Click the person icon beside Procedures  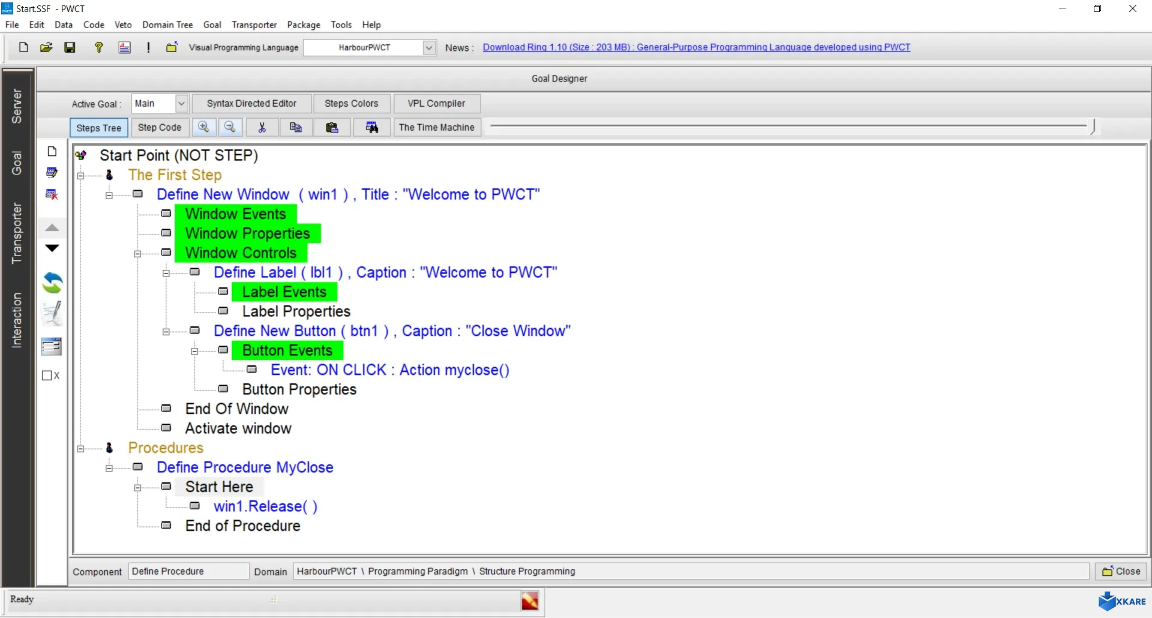(x=109, y=448)
